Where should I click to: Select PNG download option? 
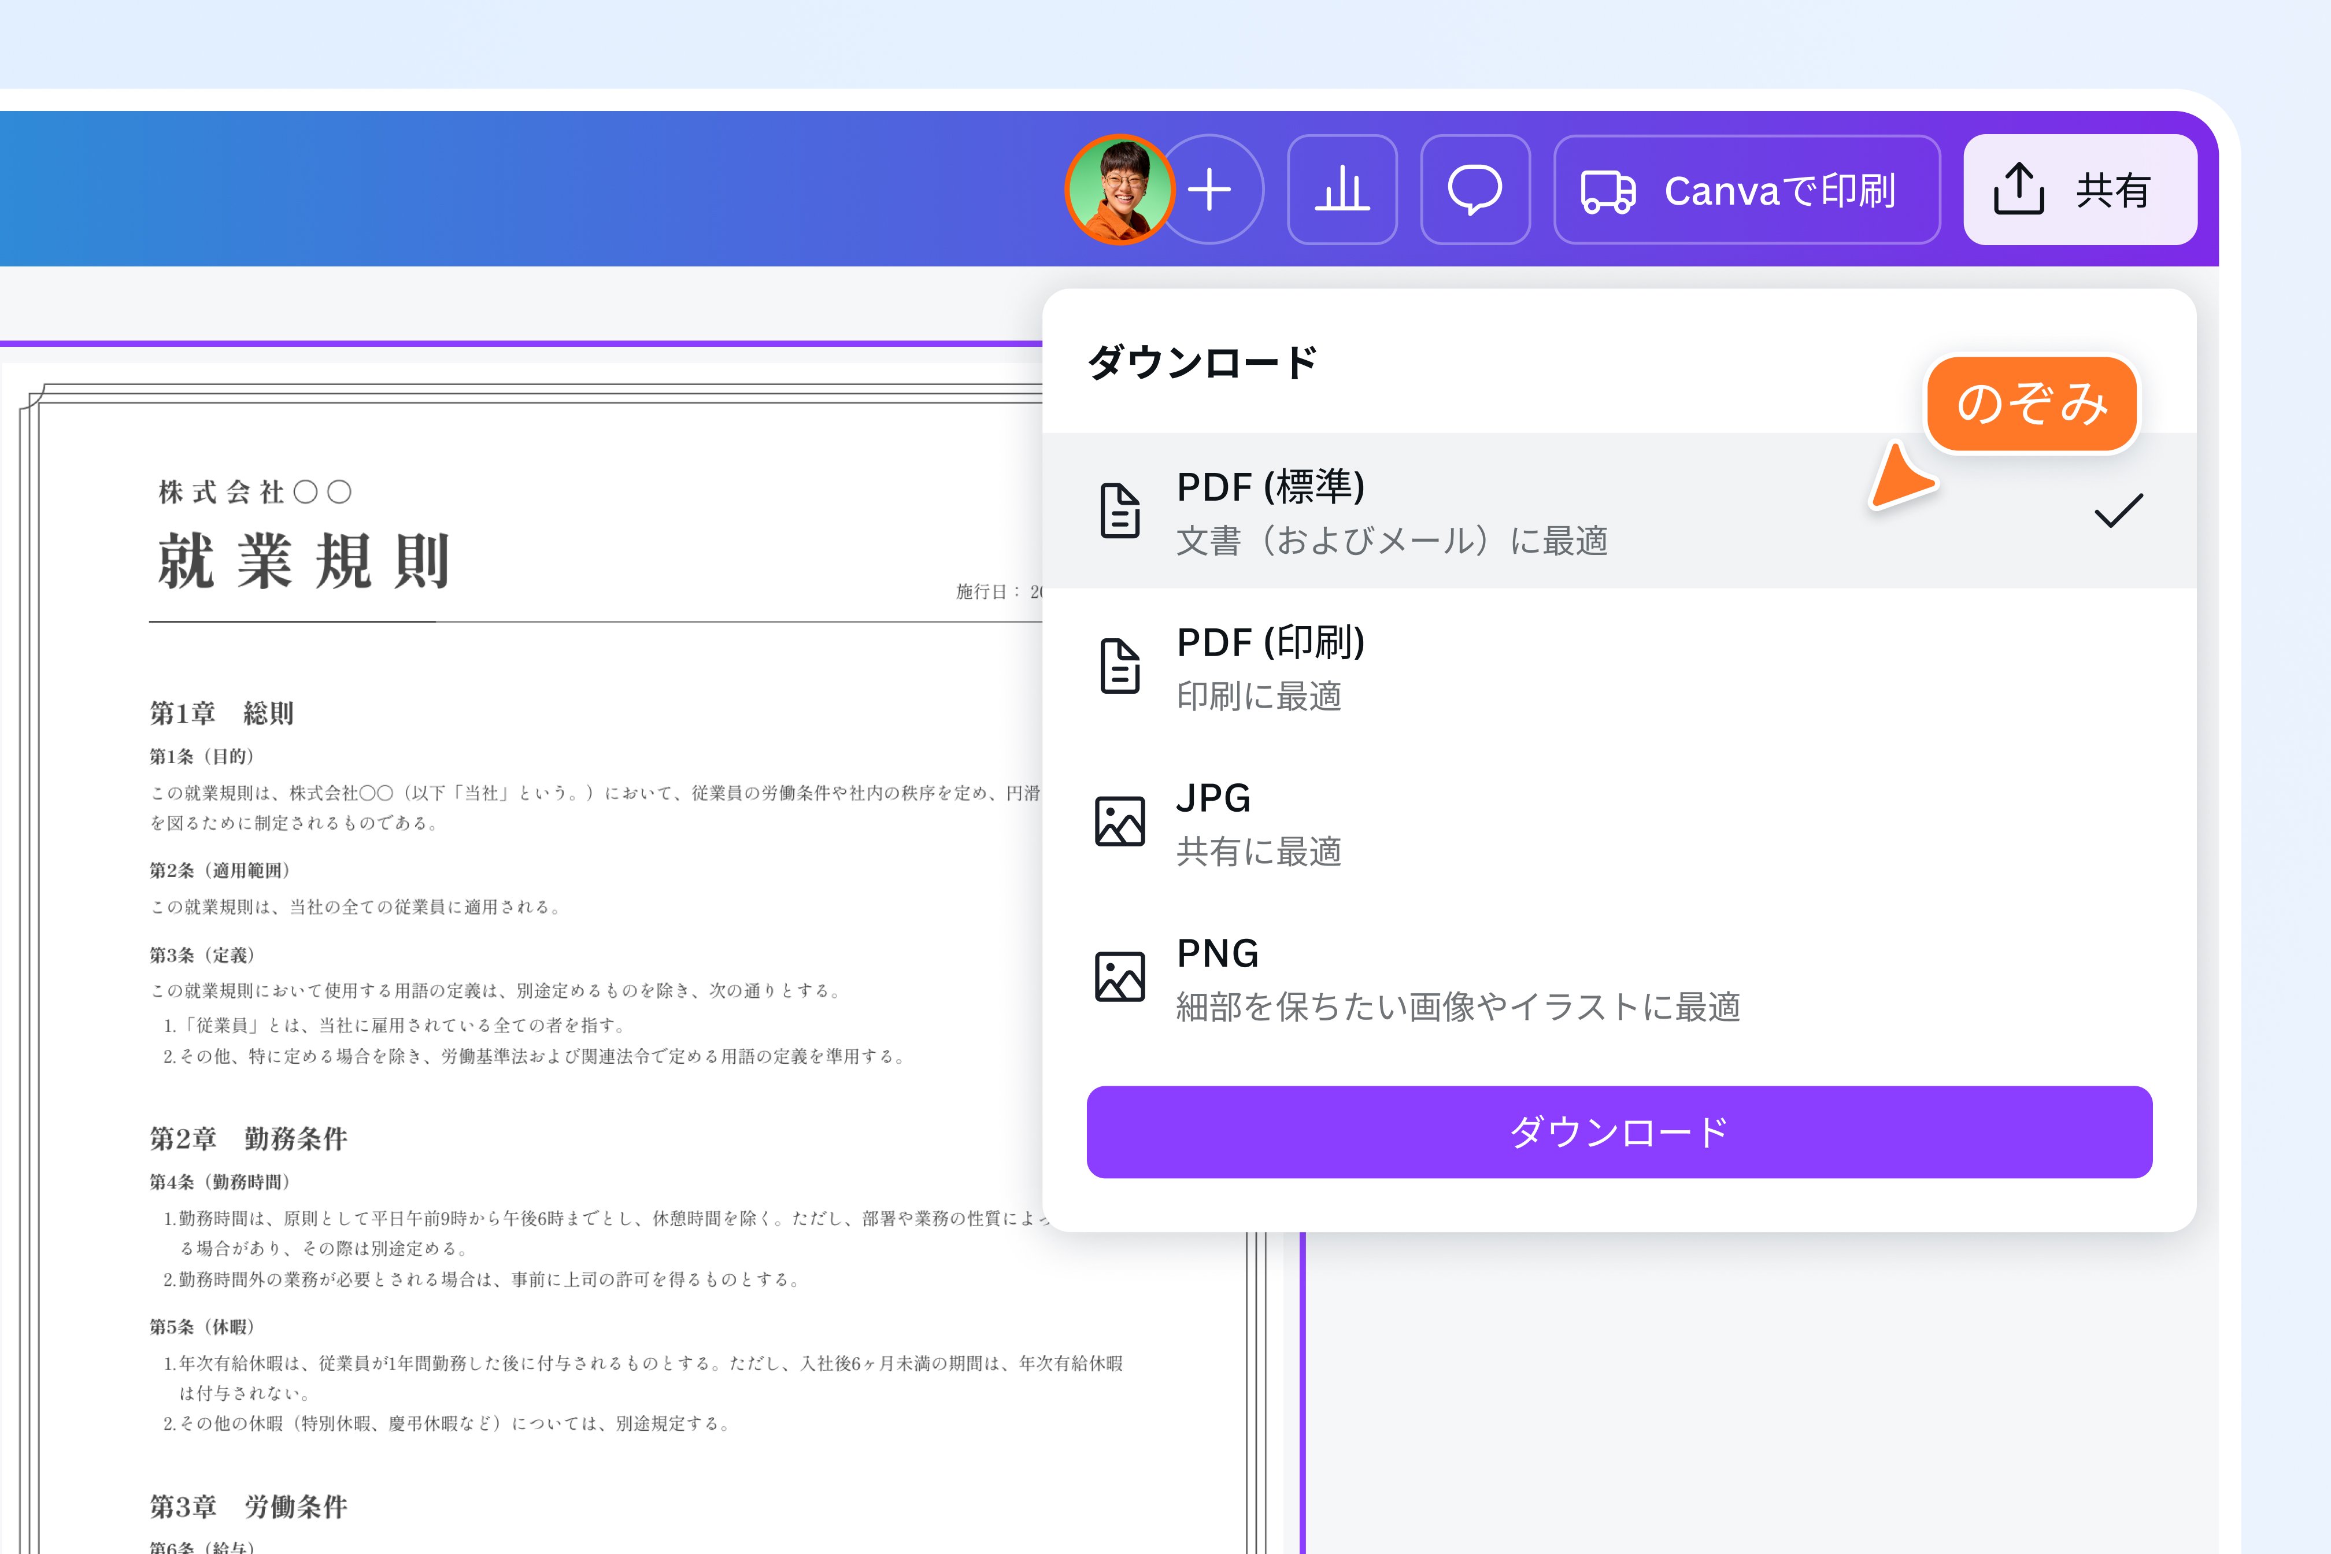pyautogui.click(x=1619, y=977)
